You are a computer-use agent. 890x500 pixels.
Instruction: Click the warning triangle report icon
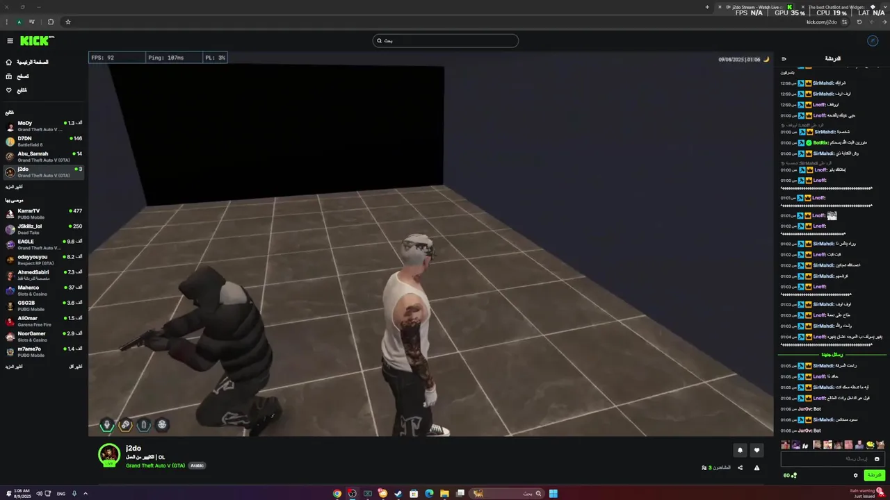pos(756,467)
